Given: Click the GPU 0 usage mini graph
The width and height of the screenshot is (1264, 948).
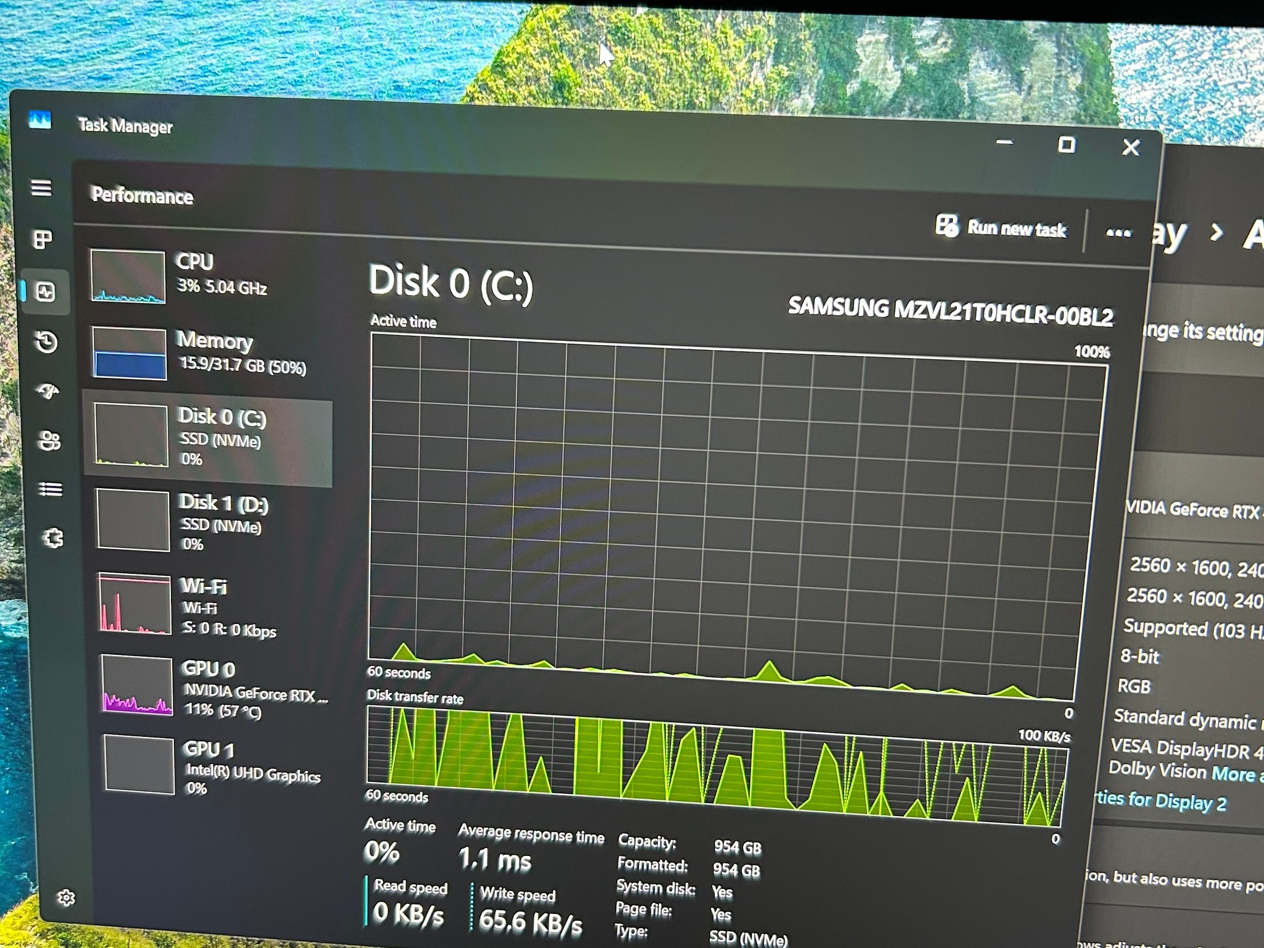Looking at the screenshot, I should coord(137,686).
